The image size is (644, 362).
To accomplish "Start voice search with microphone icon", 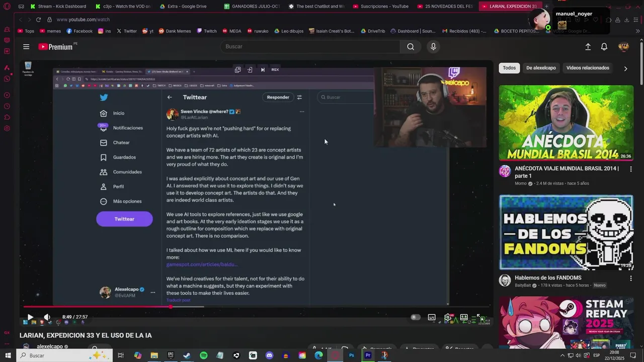I will click(x=433, y=47).
